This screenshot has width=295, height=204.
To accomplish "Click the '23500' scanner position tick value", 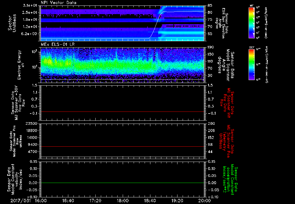I will click(x=31, y=124).
